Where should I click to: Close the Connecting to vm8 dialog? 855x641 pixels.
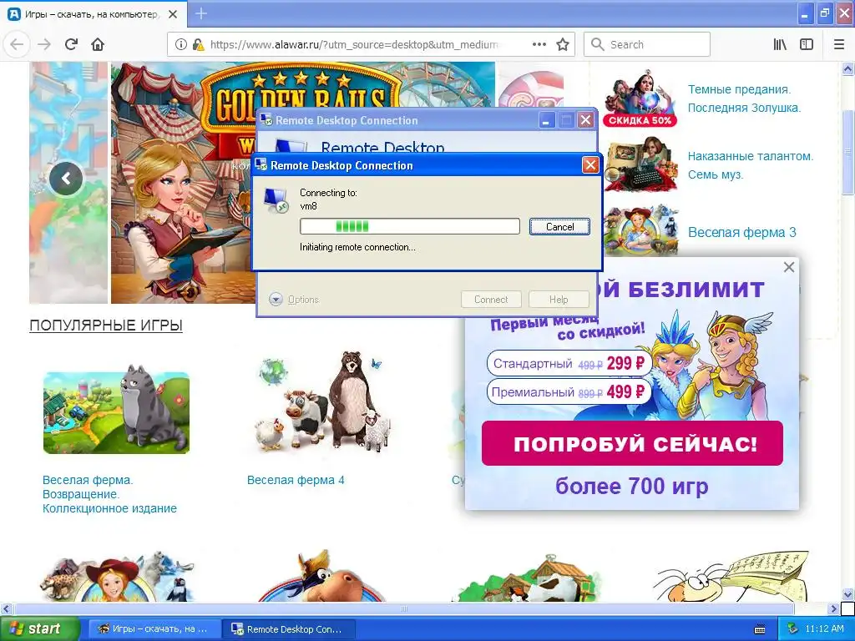(590, 165)
